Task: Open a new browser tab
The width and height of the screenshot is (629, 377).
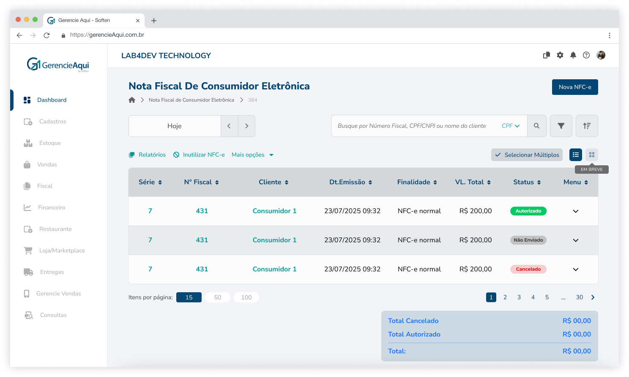Action: coord(154,21)
